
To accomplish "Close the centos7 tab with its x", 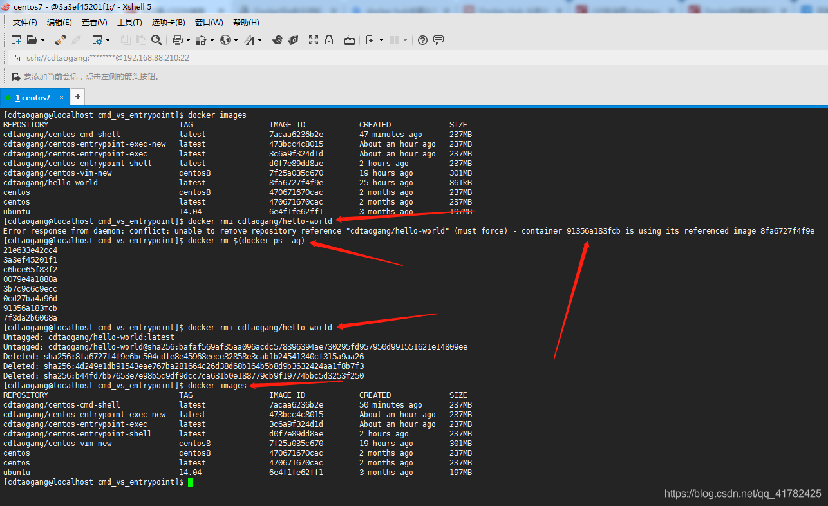I will pyautogui.click(x=62, y=98).
